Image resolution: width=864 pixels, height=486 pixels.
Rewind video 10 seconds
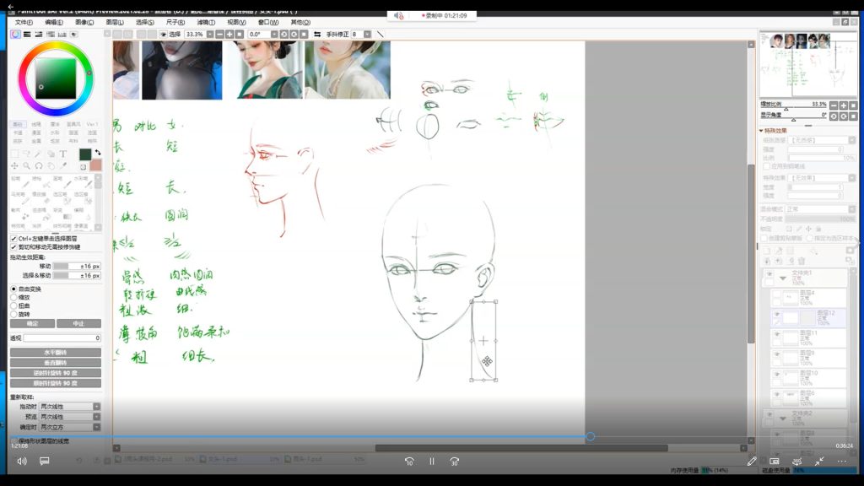click(x=409, y=462)
